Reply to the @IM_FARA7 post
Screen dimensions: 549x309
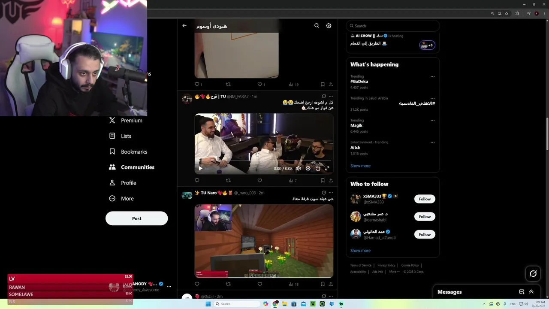tap(197, 180)
